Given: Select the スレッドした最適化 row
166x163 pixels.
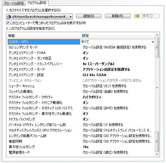Looking at the screenshot, I should point(81,91).
